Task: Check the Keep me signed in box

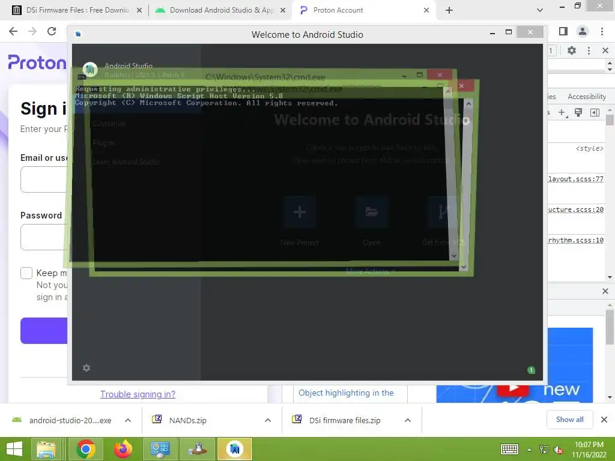Action: click(26, 273)
